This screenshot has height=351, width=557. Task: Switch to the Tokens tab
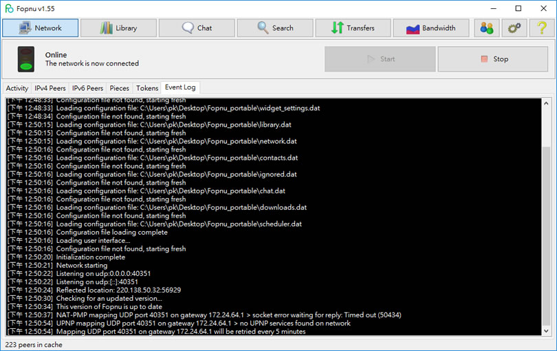pyautogui.click(x=147, y=88)
